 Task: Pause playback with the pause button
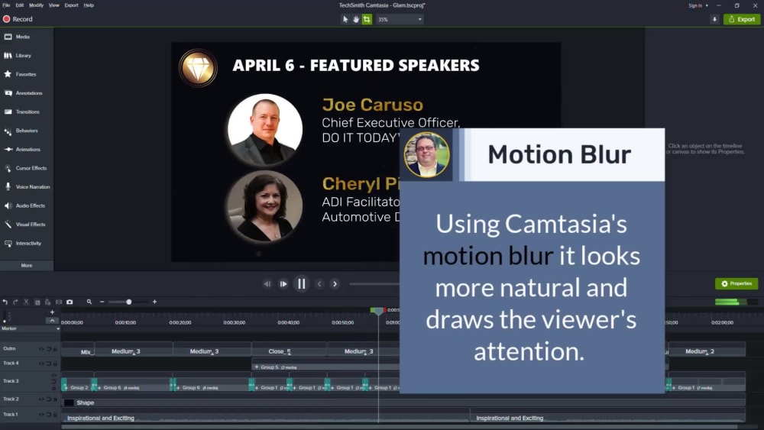tap(302, 284)
